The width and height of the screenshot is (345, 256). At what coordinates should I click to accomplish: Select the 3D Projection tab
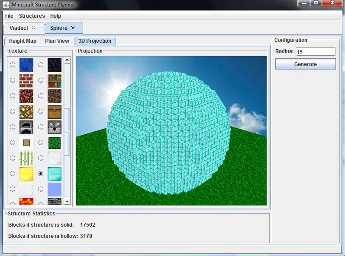point(95,41)
